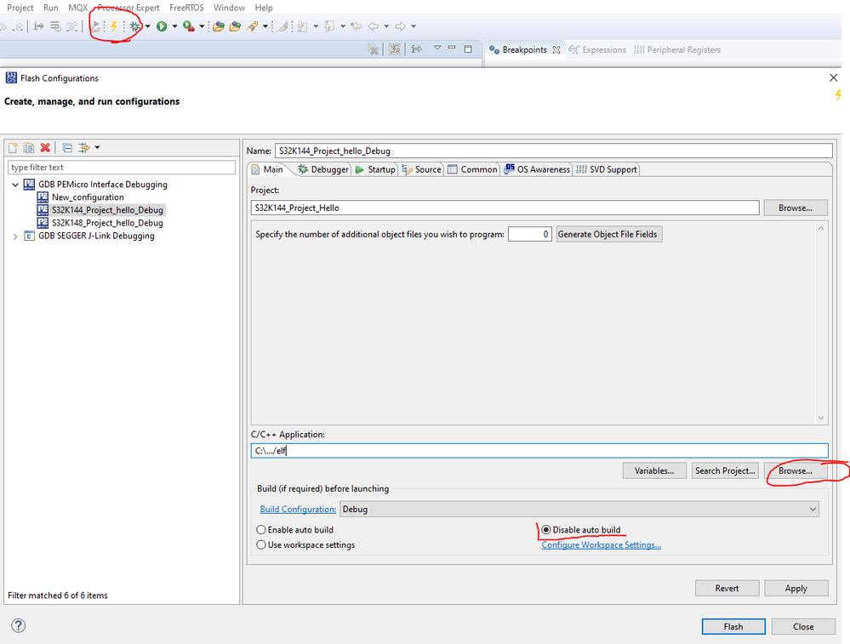Click the Duplicate launch configuration icon
Image resolution: width=850 pixels, height=644 pixels.
point(29,147)
